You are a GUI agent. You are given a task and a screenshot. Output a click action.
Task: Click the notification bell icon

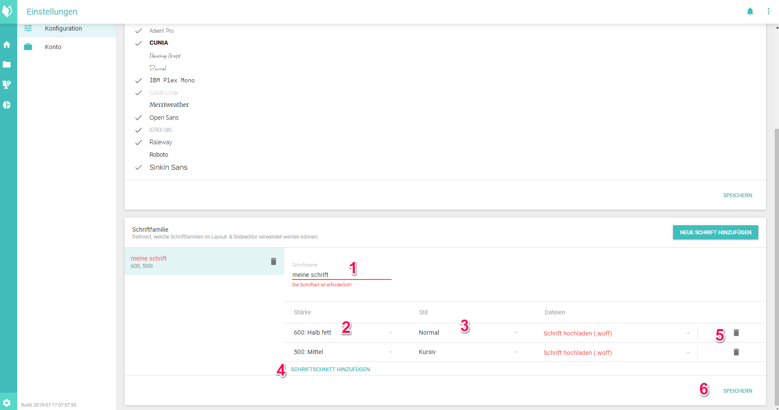point(750,12)
